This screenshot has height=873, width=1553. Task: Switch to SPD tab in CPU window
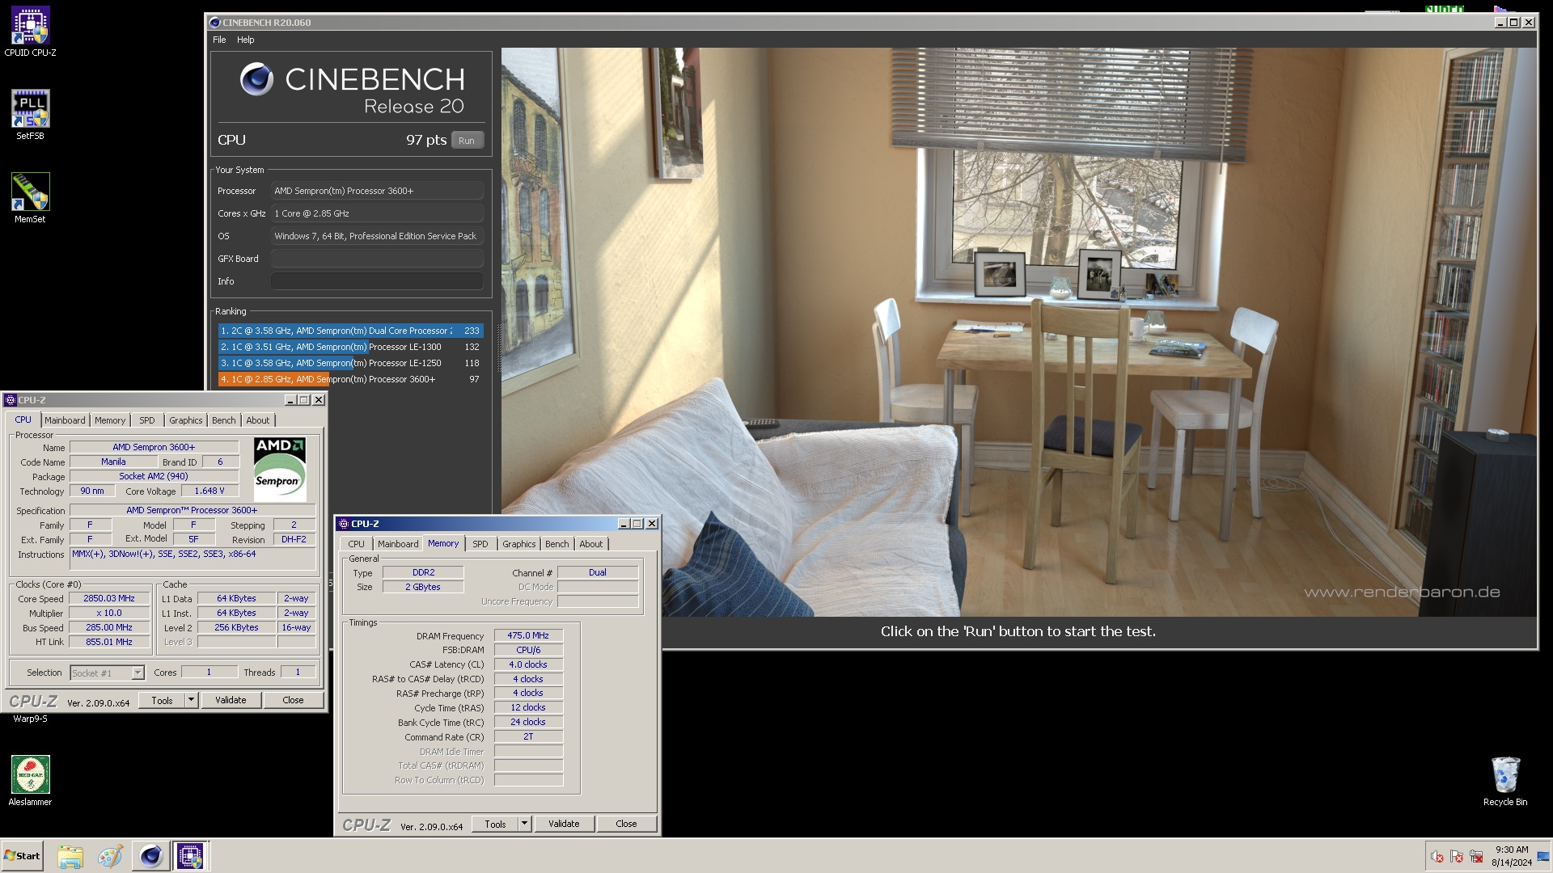[x=146, y=420]
